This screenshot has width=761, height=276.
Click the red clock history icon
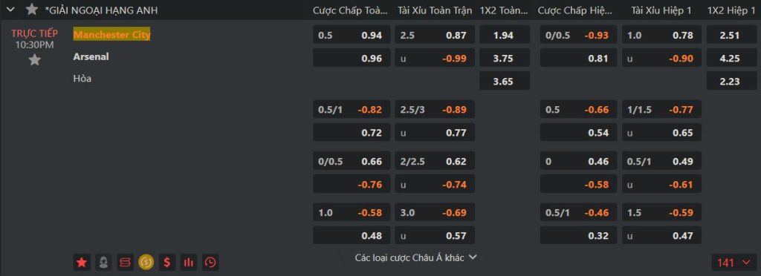click(x=210, y=263)
